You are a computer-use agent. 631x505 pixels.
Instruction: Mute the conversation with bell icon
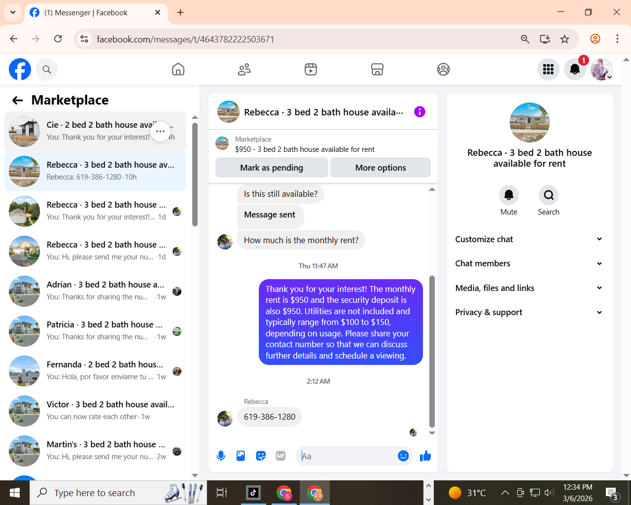pos(509,195)
